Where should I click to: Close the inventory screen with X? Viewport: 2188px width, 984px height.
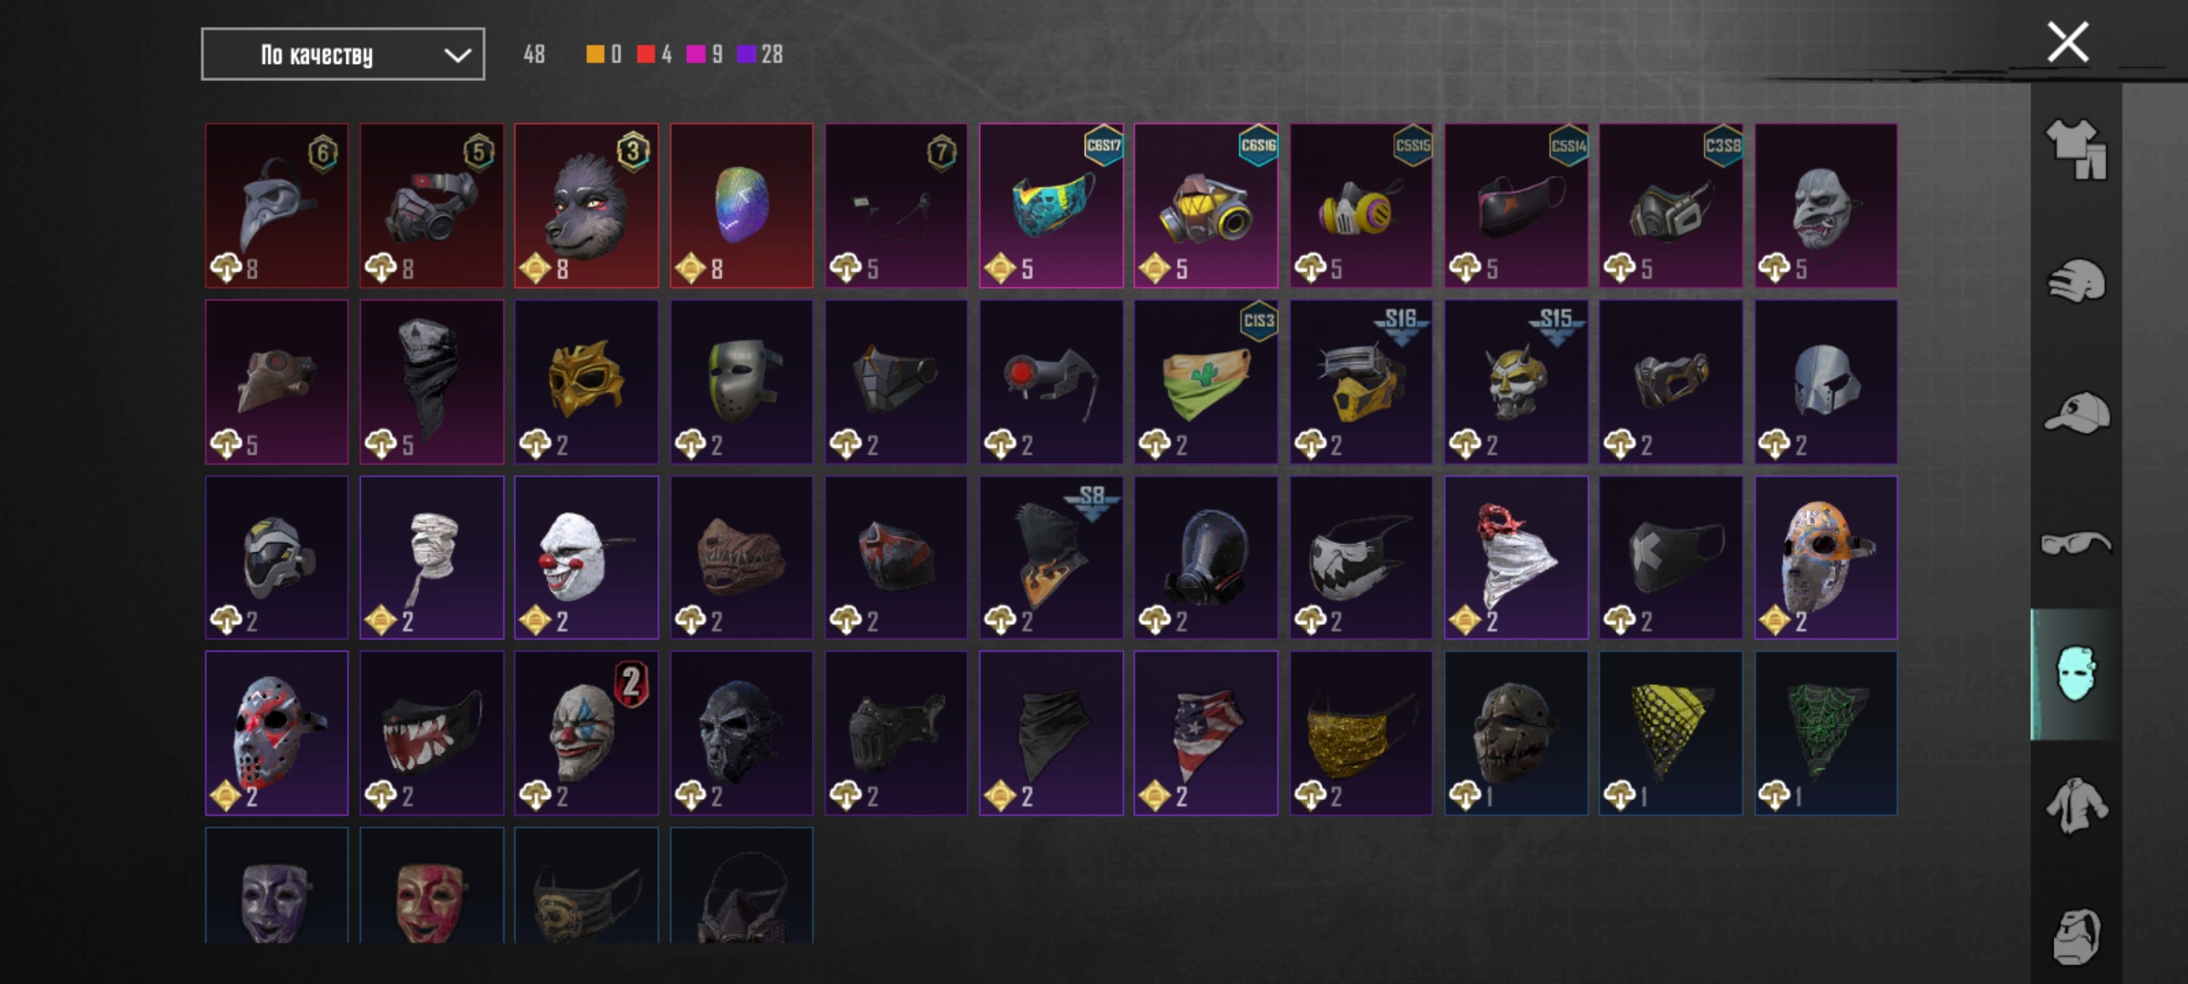point(2068,42)
